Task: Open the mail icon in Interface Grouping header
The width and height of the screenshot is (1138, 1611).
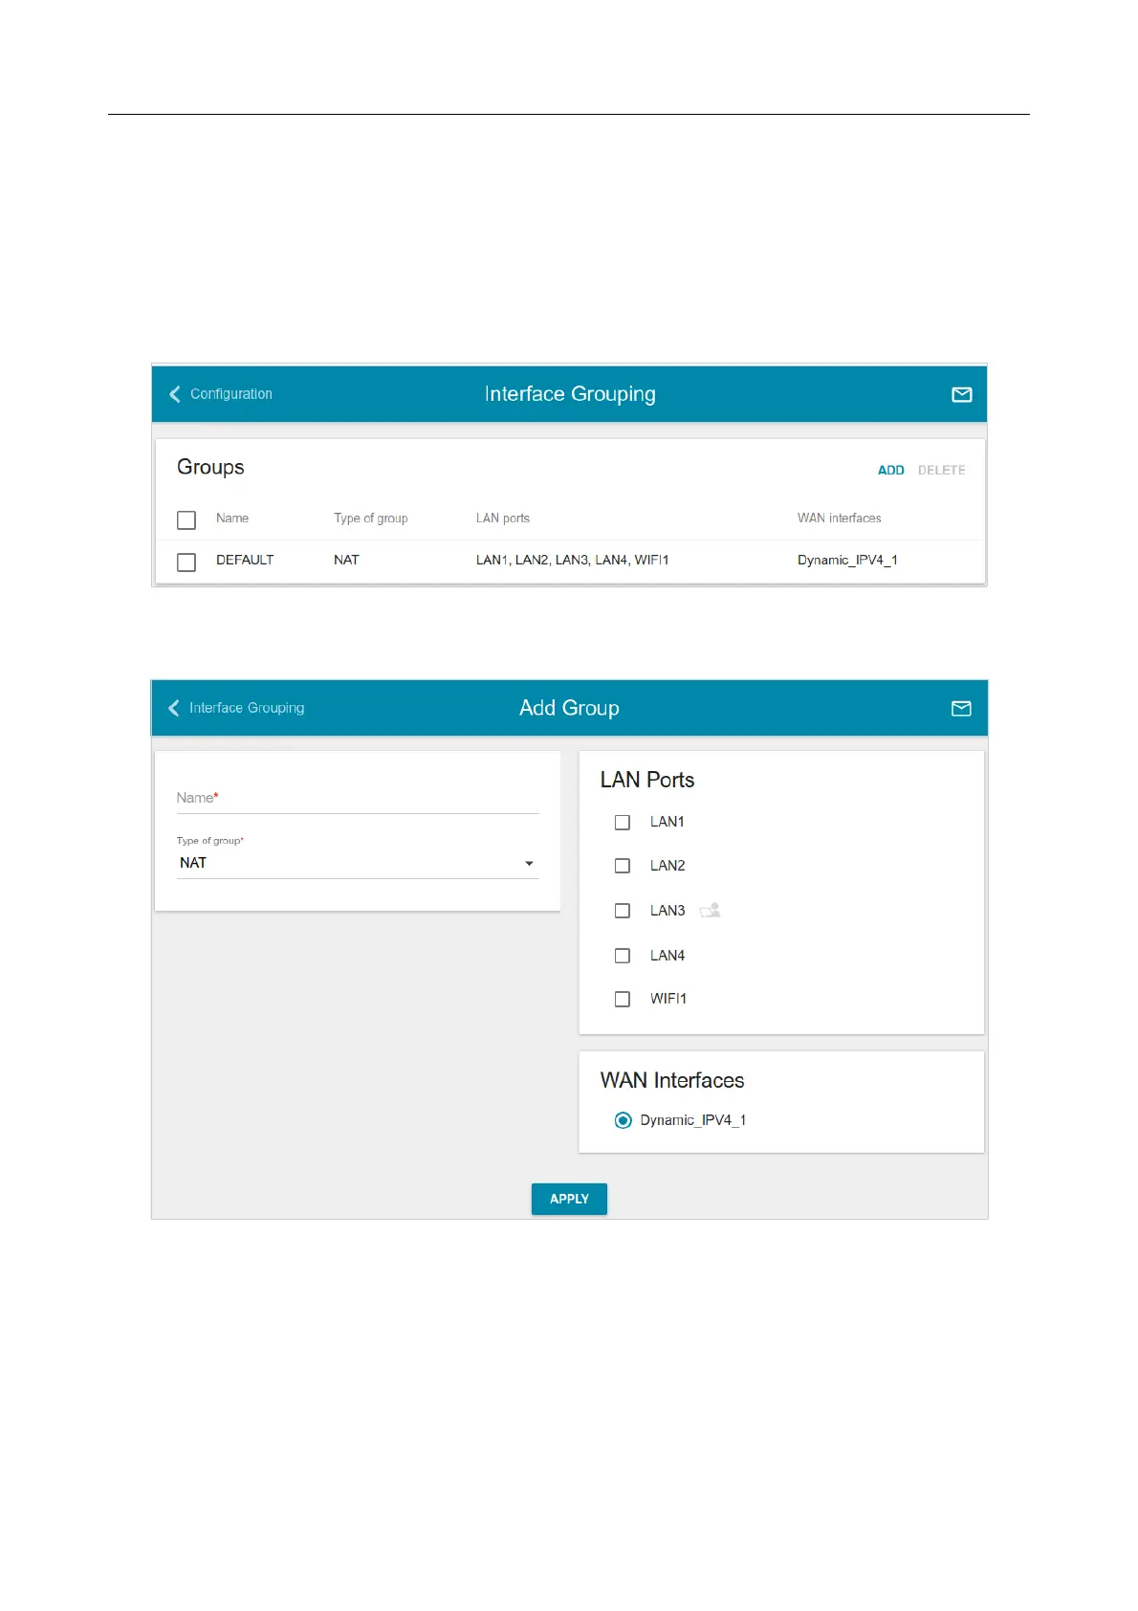Action: tap(962, 394)
